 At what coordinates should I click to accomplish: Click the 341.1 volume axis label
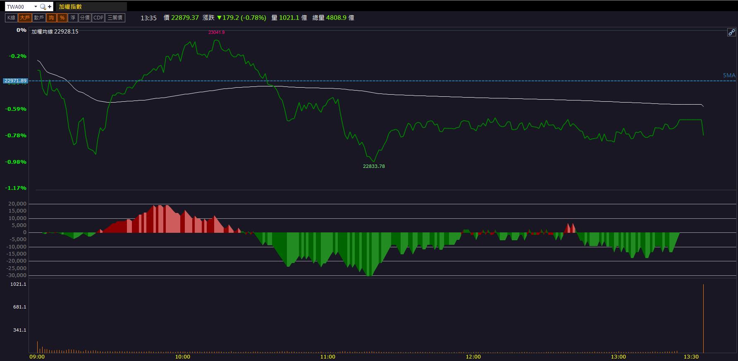[19, 330]
